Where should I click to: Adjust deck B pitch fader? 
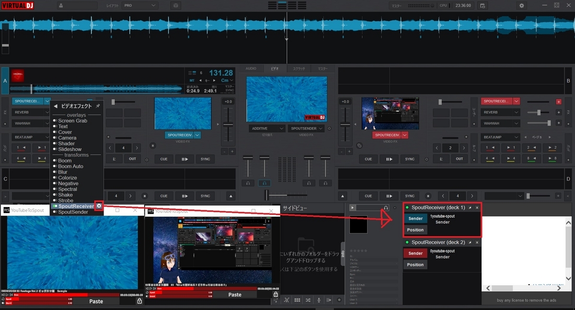pos(345,124)
